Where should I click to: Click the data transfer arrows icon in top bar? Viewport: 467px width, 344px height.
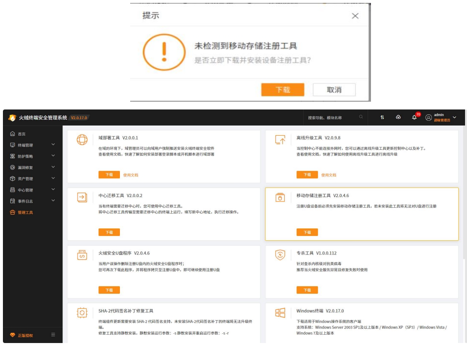(x=382, y=117)
